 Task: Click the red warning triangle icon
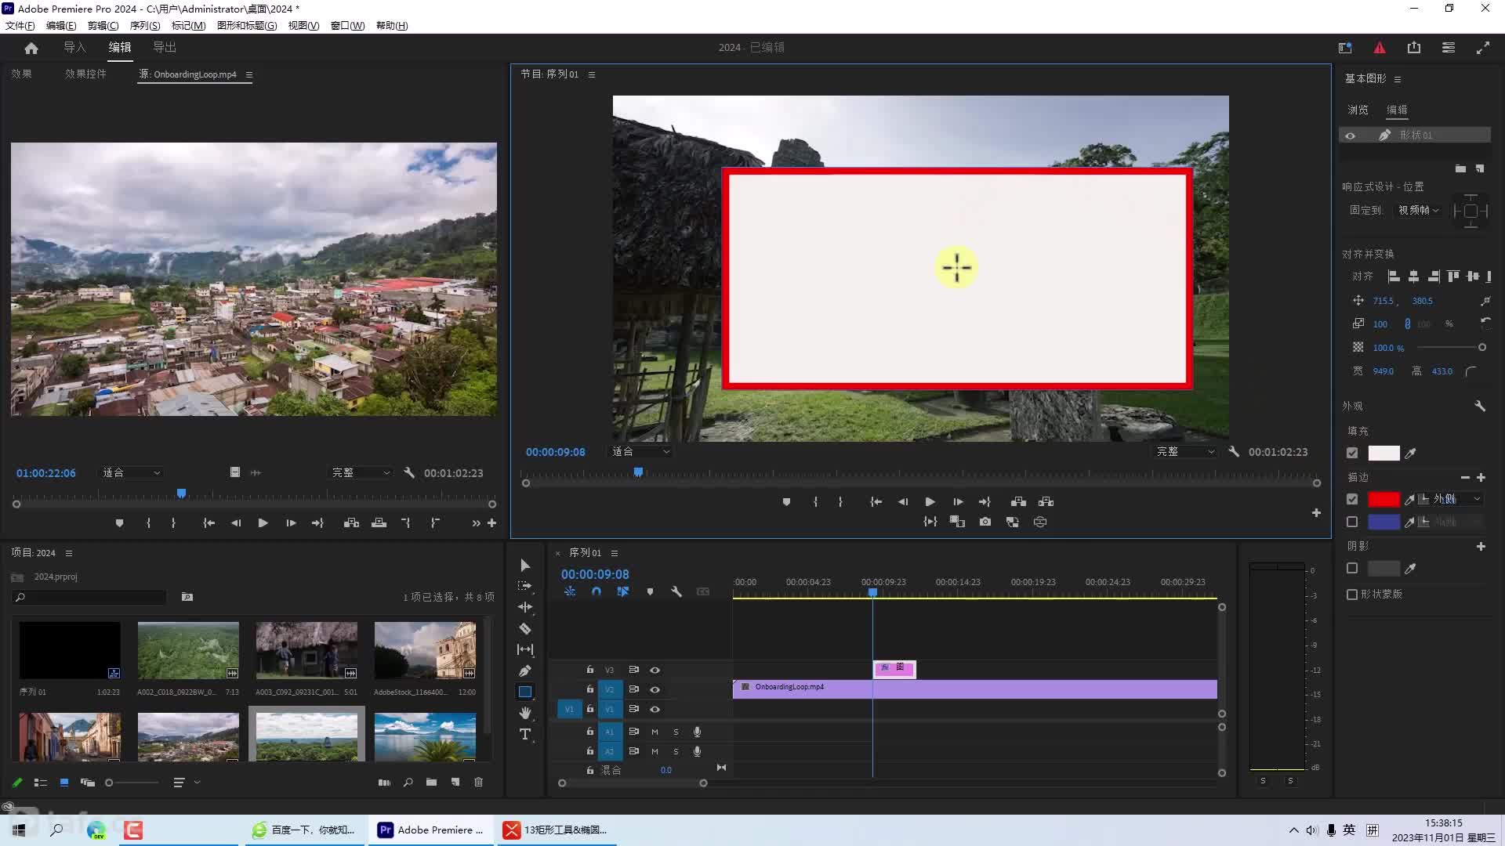1380,48
